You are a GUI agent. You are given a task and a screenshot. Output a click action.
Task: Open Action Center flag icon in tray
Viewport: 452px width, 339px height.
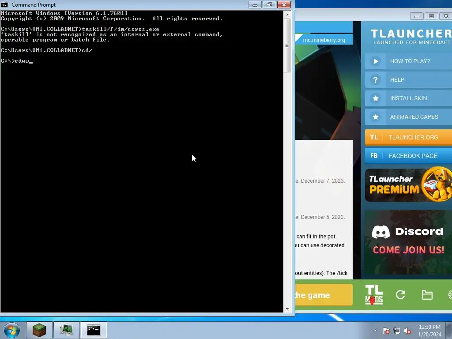pos(386,331)
